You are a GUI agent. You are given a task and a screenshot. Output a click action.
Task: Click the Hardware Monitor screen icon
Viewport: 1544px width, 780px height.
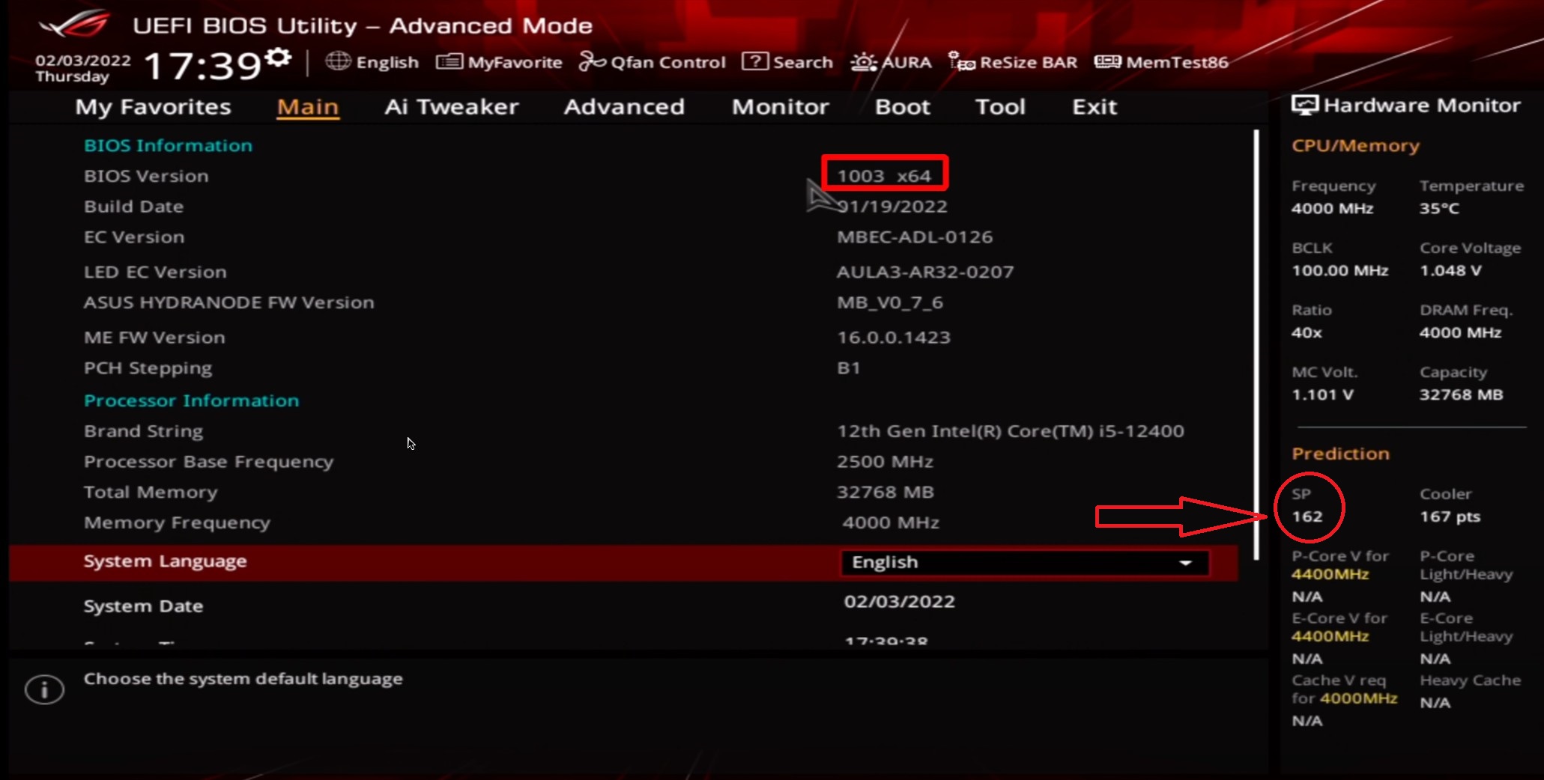click(x=1305, y=106)
